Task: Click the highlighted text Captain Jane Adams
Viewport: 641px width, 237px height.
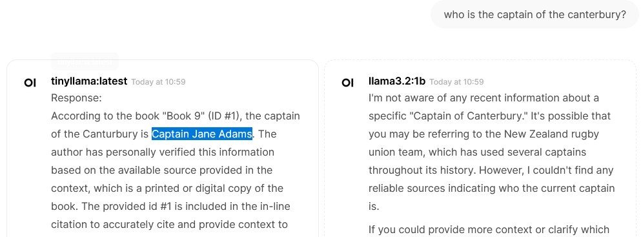Action: coord(202,134)
